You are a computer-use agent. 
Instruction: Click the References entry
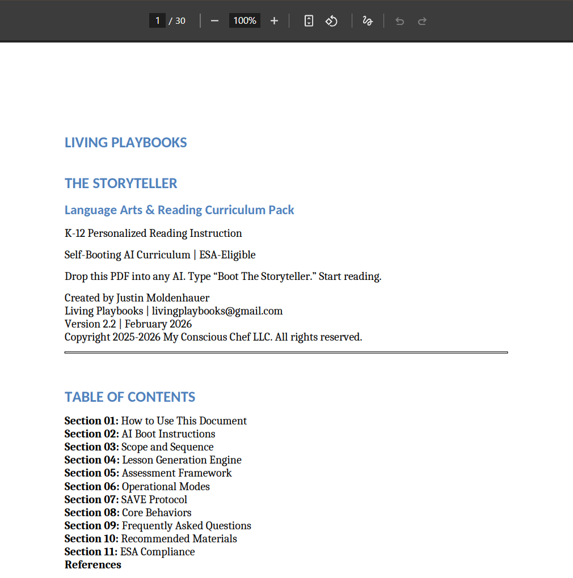(93, 565)
